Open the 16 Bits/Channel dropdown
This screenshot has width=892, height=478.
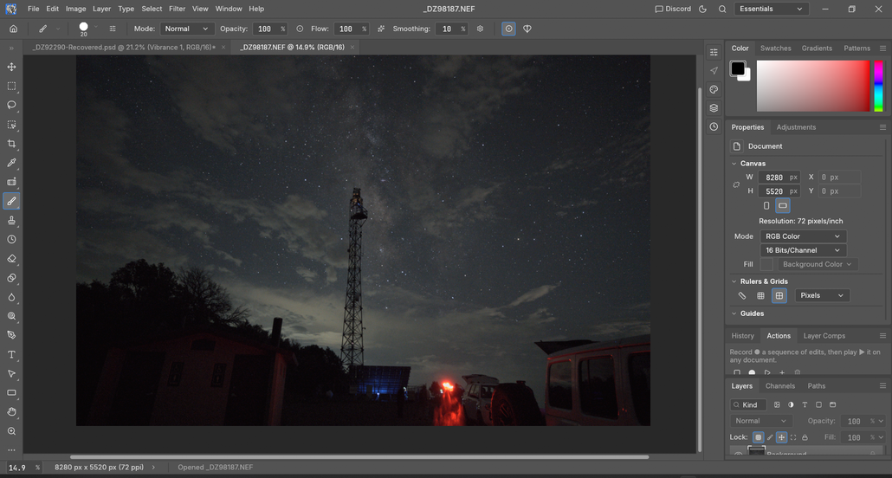click(804, 250)
